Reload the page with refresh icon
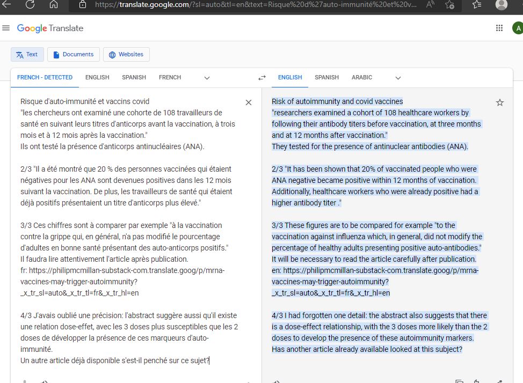 pyautogui.click(x=31, y=4)
